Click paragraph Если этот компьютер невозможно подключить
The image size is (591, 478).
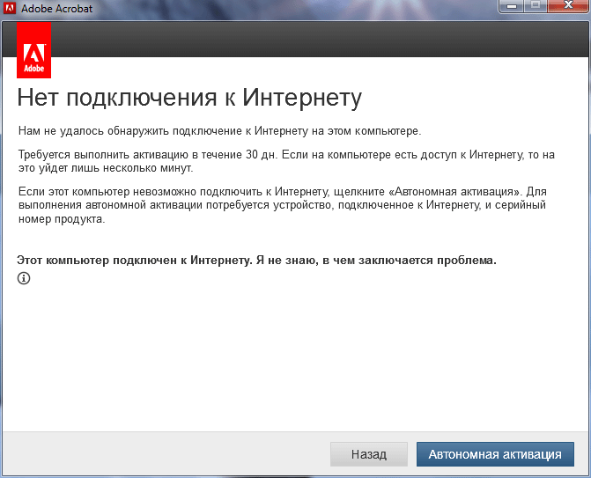point(283,205)
